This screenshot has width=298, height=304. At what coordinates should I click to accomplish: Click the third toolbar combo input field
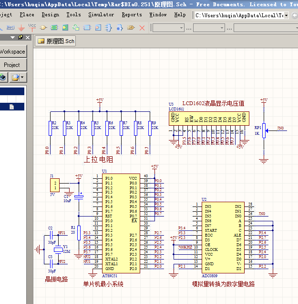(266, 28)
